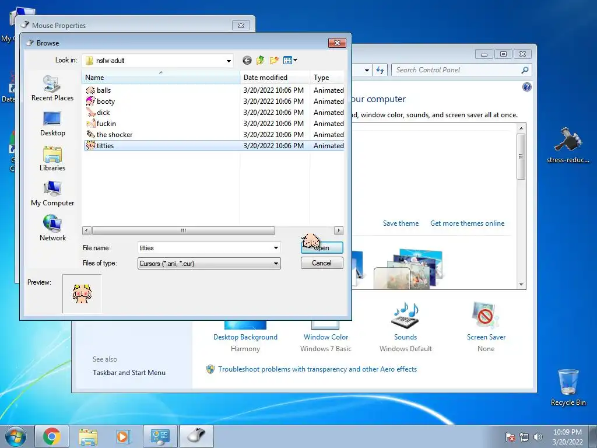Switch to Control Panel taskbar item
This screenshot has width=597, height=448.
[160, 436]
